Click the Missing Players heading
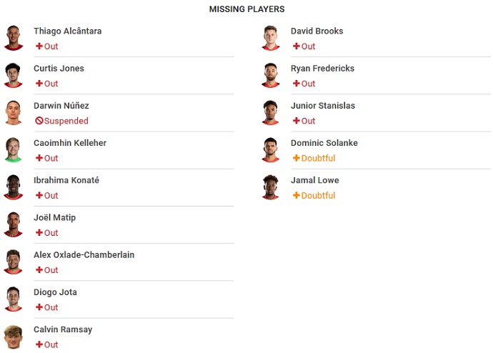 coord(246,9)
